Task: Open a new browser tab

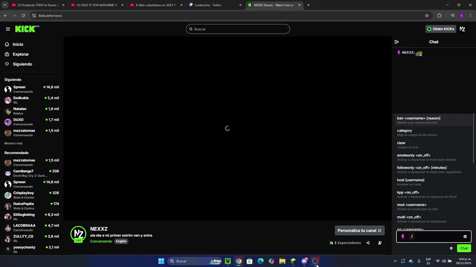Action: [308, 5]
